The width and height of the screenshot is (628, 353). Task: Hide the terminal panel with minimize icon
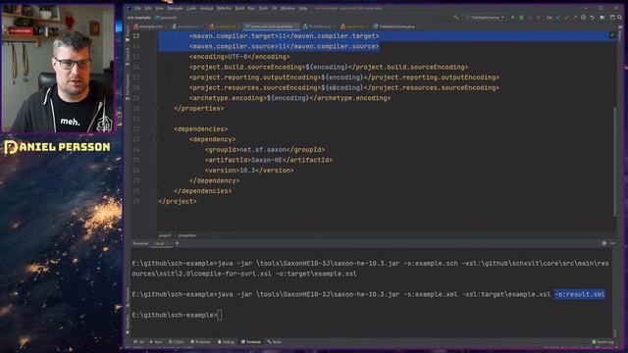tap(612, 243)
